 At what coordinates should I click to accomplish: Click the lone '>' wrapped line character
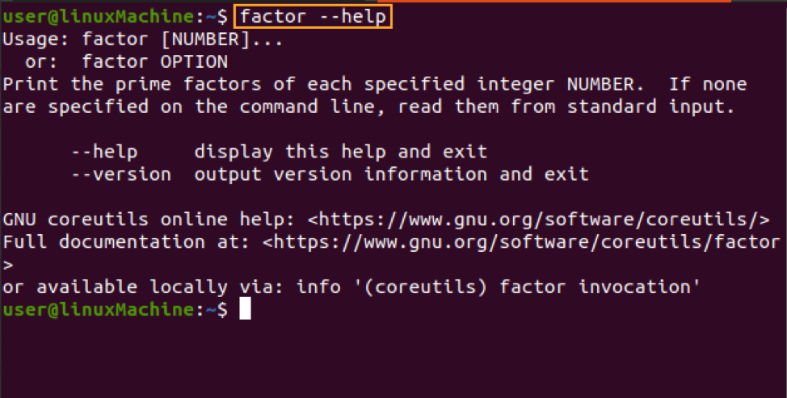pyautogui.click(x=8, y=265)
